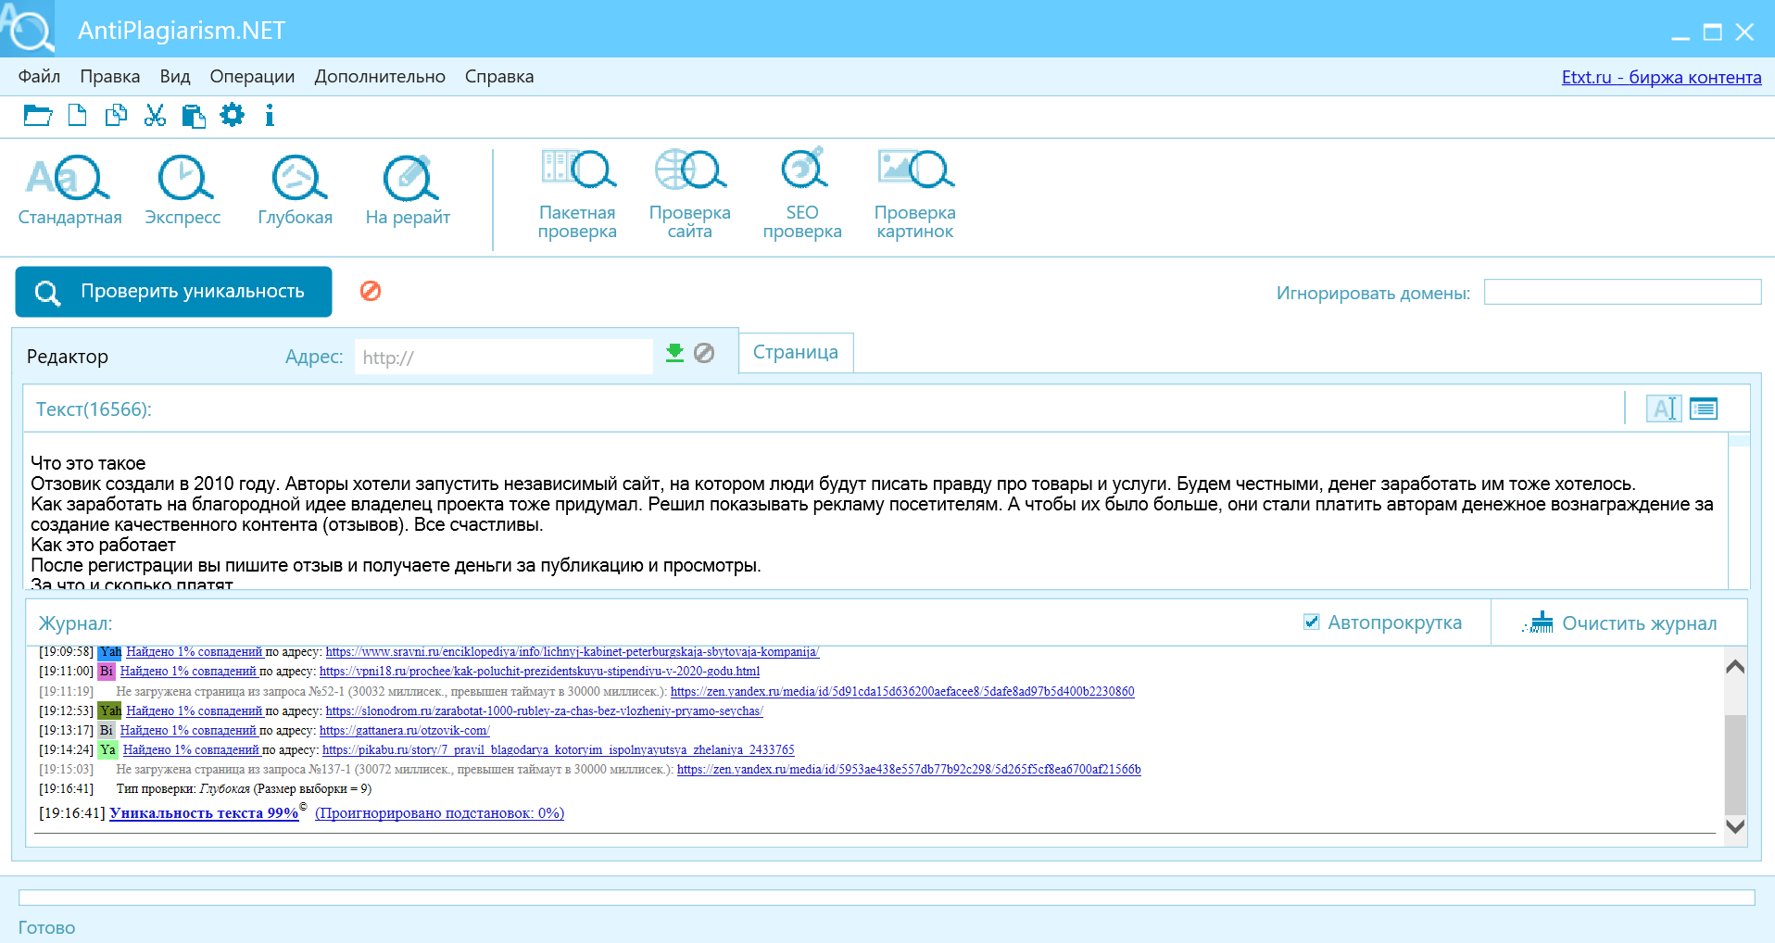1775x943 pixels.
Task: Open Проверка картинок image check
Action: click(x=915, y=171)
